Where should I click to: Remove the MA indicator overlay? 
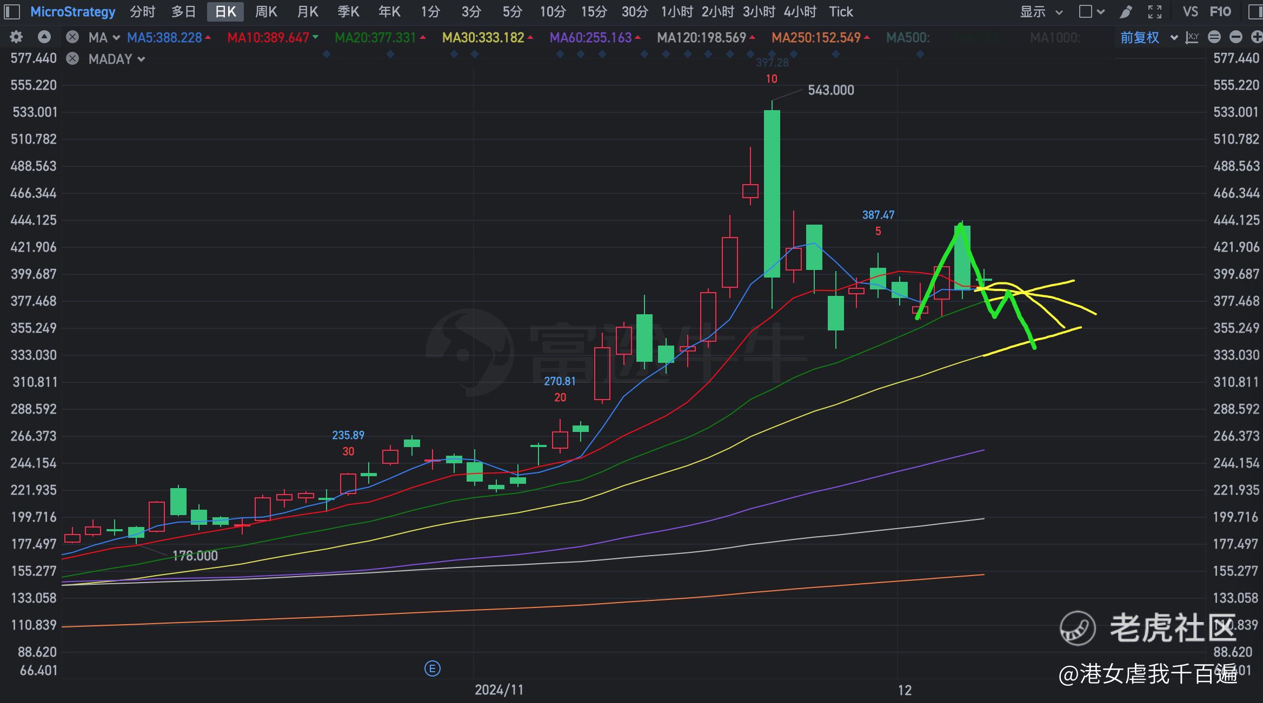(x=72, y=37)
